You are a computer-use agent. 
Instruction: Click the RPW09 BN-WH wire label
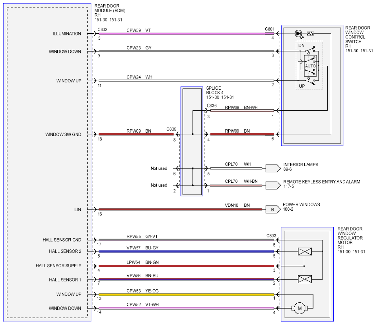pos(241,107)
